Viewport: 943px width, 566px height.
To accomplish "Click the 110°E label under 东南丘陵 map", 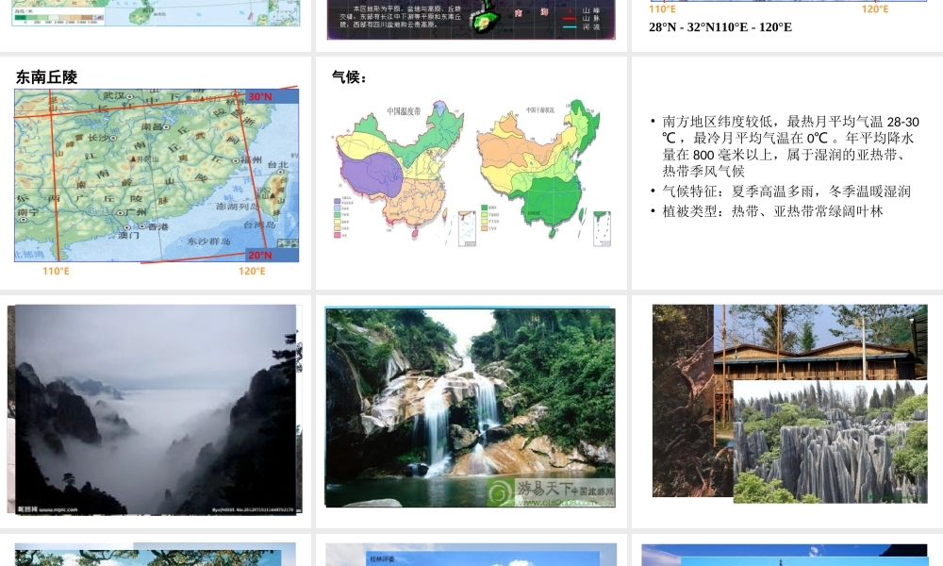I will [56, 272].
